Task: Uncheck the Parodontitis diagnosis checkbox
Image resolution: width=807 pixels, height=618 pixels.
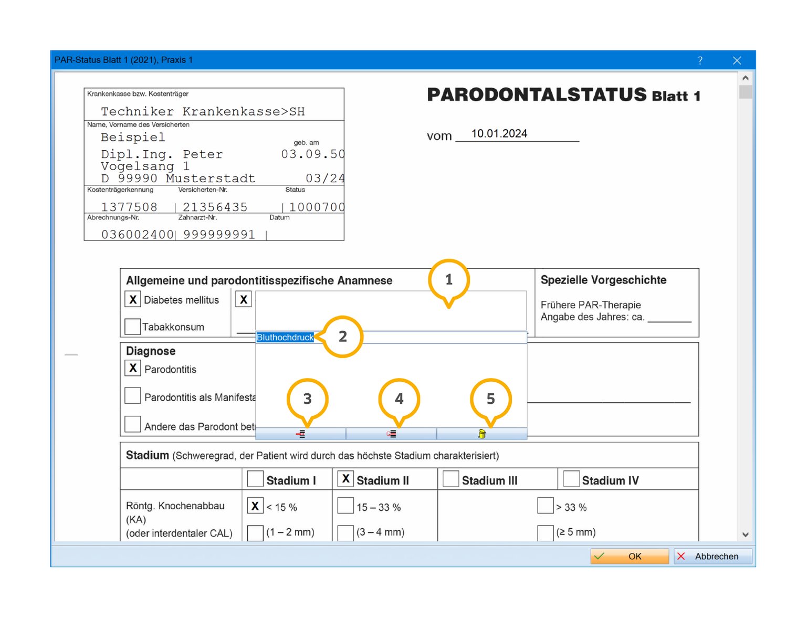Action: click(x=133, y=368)
